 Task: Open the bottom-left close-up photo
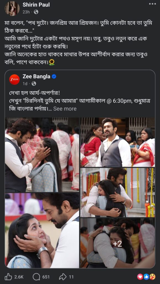coord(42,230)
